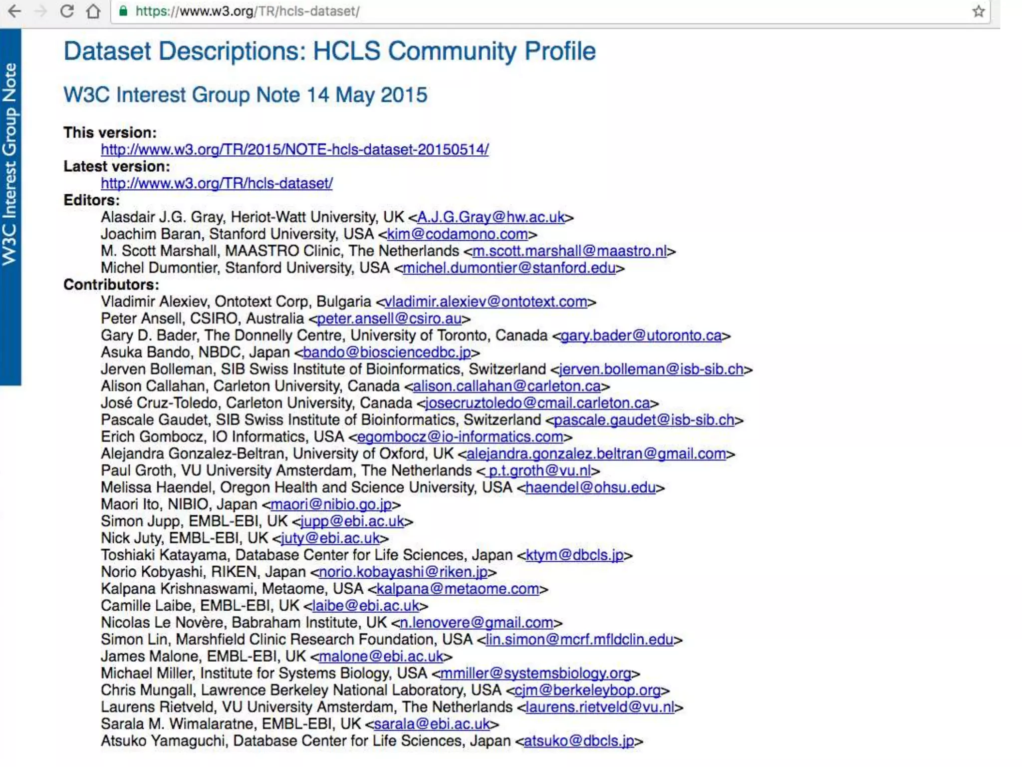The width and height of the screenshot is (1022, 767).
Task: Email haendel@ohsu.edu
Action: [591, 488]
